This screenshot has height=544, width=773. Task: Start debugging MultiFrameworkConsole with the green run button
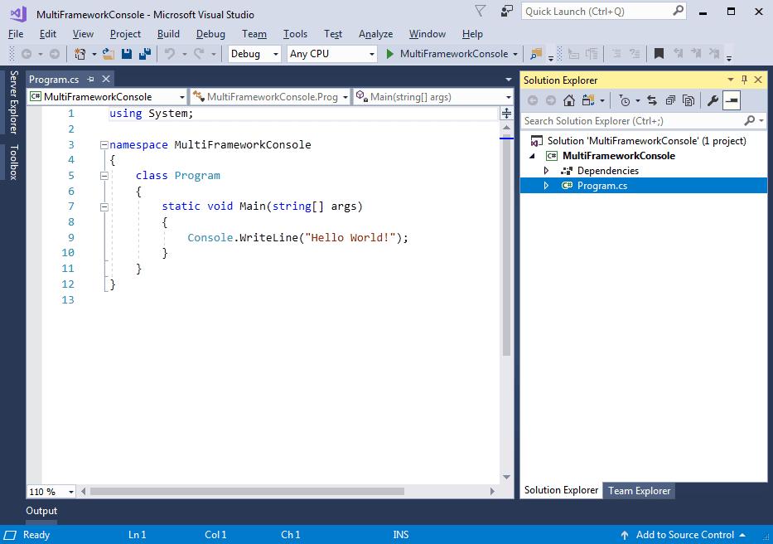click(389, 54)
